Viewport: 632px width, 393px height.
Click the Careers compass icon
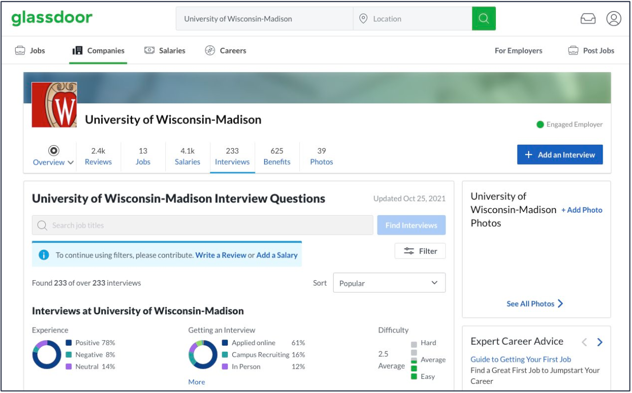[x=210, y=50]
